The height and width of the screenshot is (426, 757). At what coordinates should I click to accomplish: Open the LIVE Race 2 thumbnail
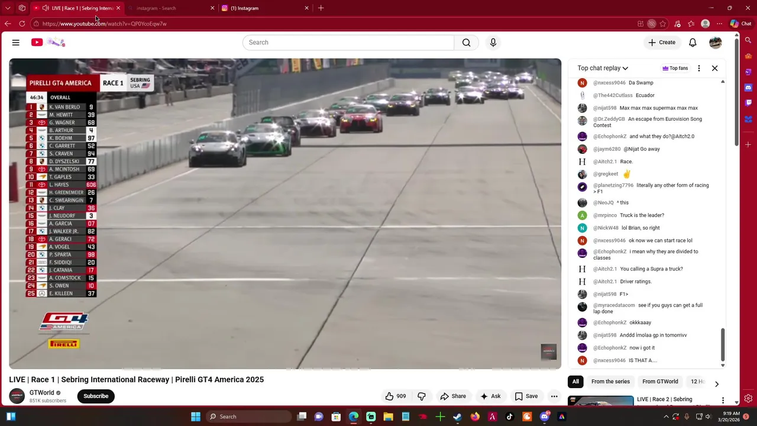[x=600, y=401]
